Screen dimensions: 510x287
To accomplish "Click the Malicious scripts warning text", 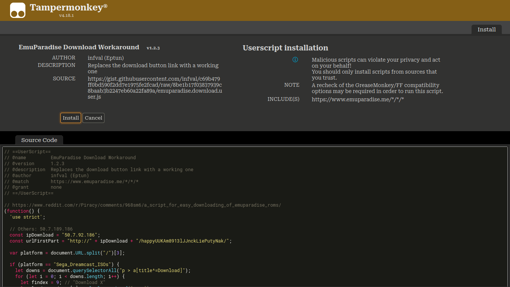I will coord(376,69).
